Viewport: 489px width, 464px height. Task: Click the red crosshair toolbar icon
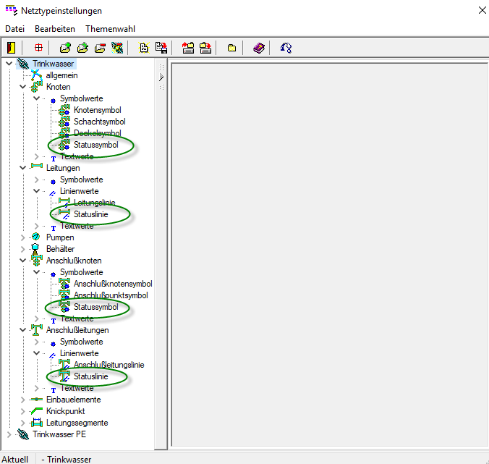tap(38, 48)
